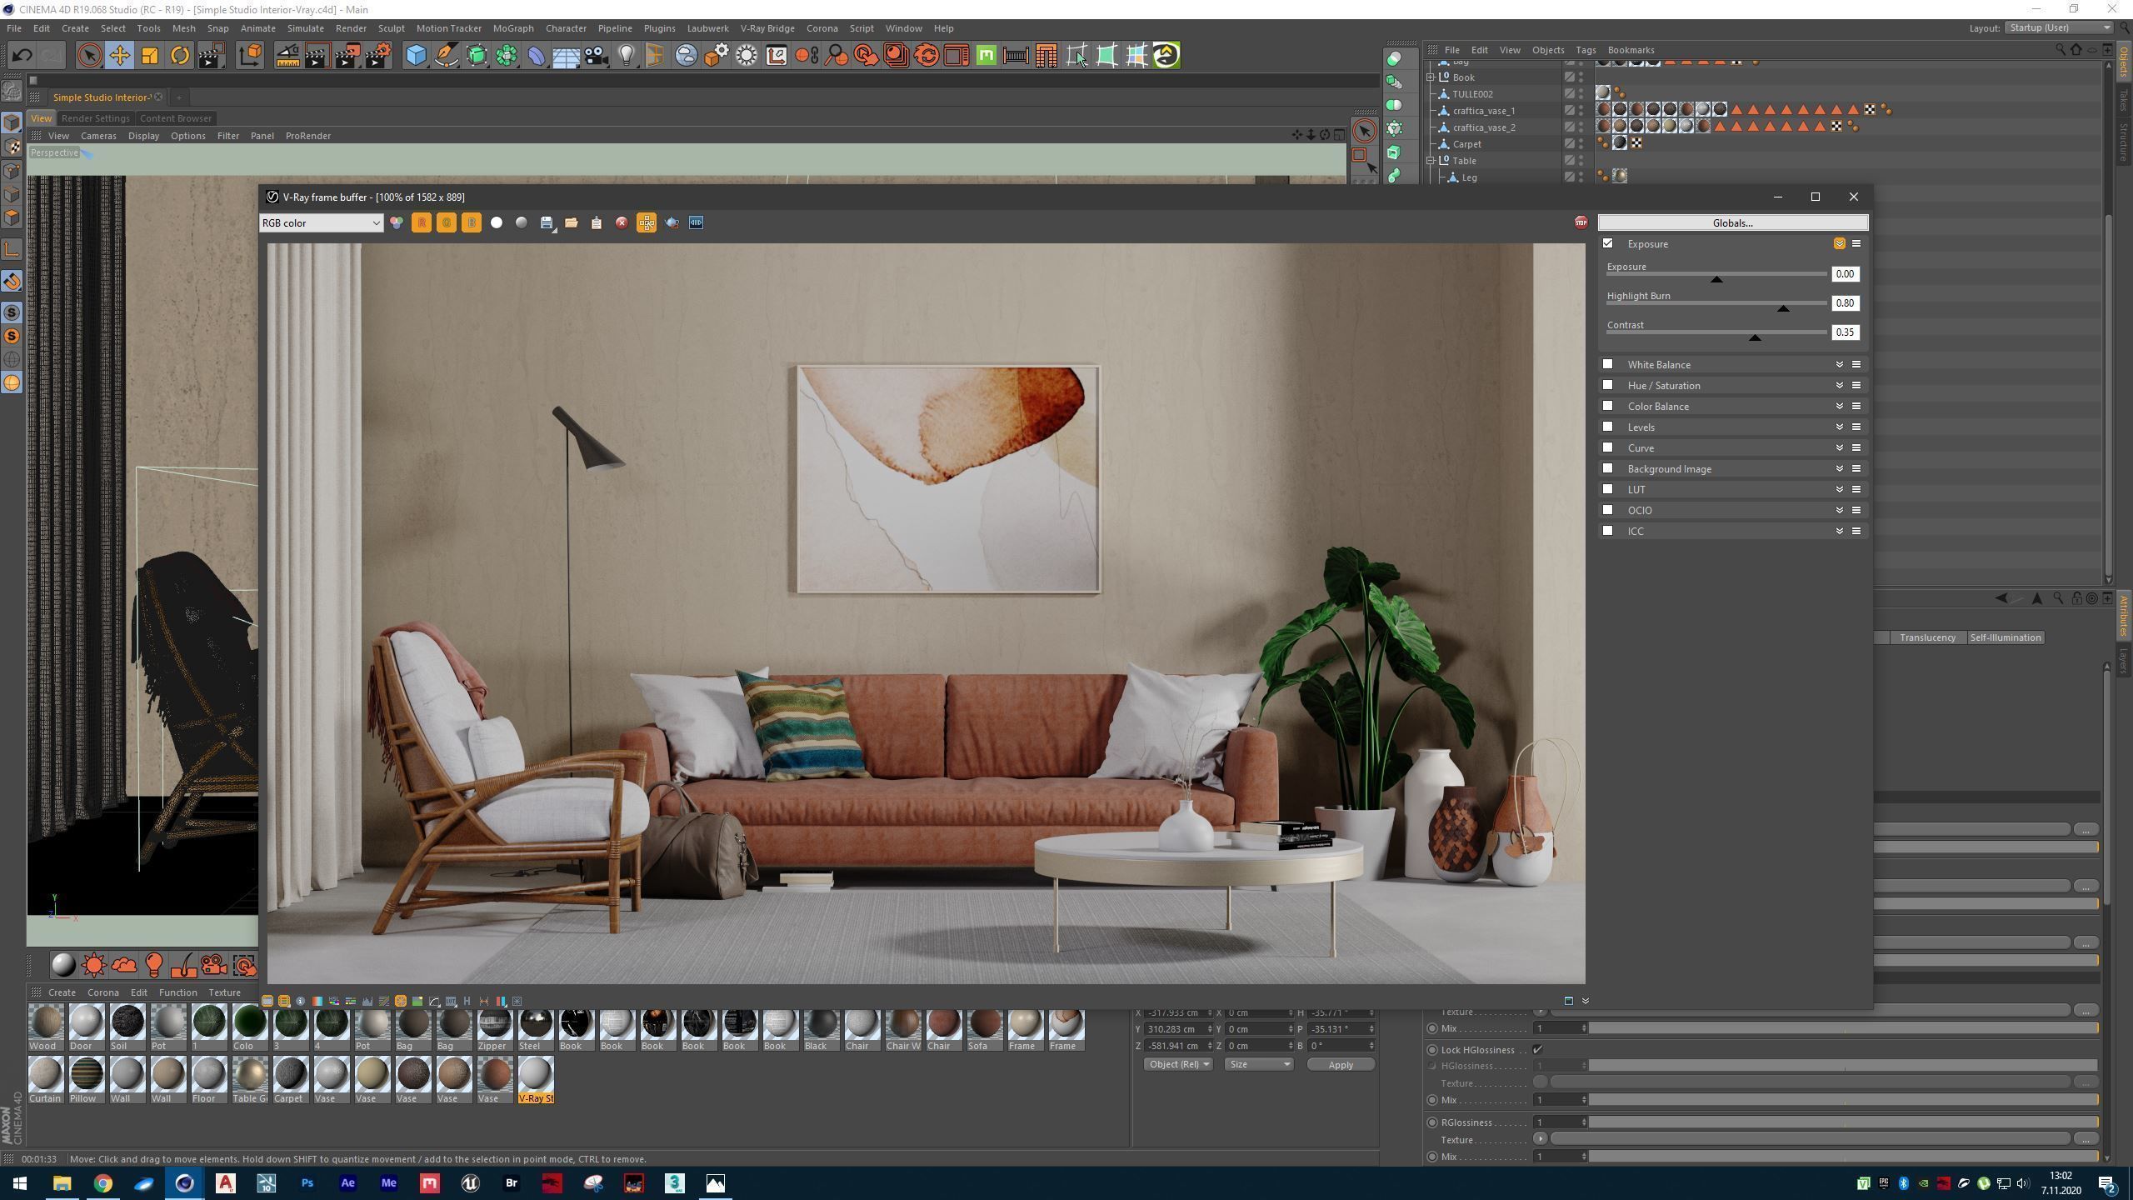
Task: Open the MoGraph menu
Action: pos(512,28)
